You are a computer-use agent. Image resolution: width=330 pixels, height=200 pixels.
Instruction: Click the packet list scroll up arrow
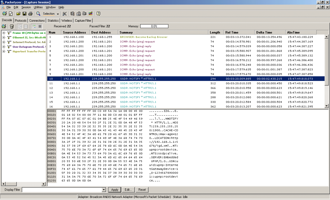[x=327, y=37]
